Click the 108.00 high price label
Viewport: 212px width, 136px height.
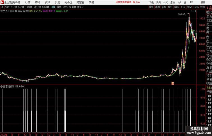(181, 14)
